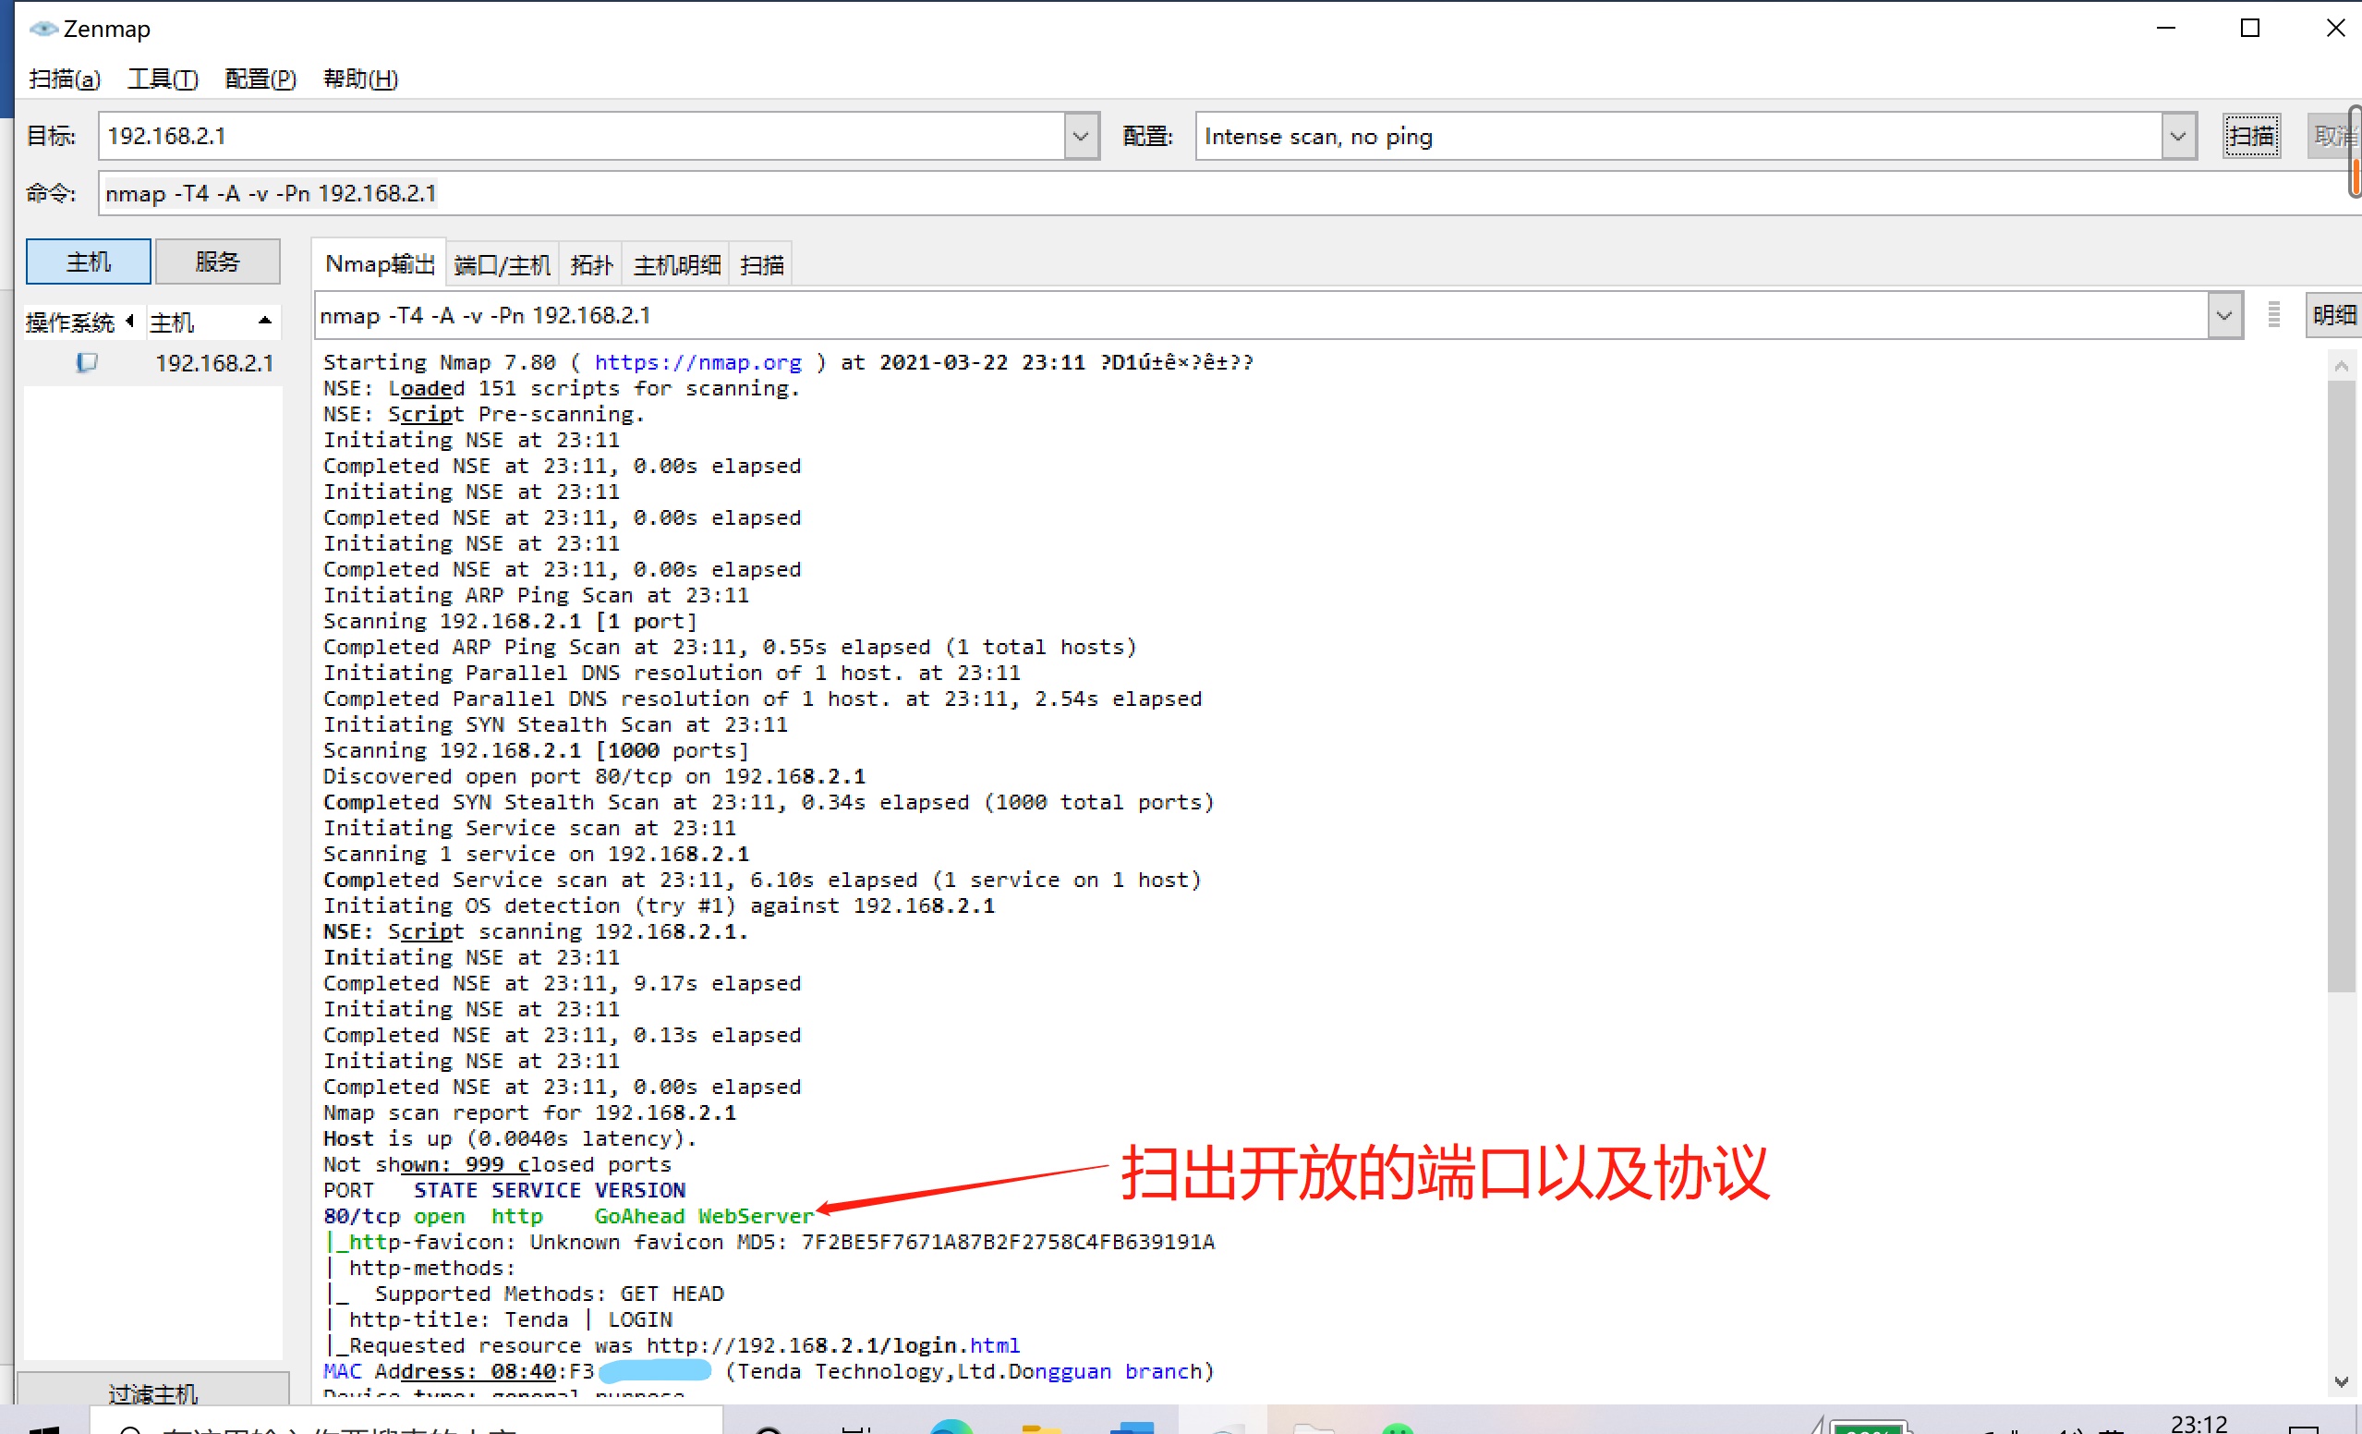The width and height of the screenshot is (2362, 1434).
Task: Open the 配置(P) menu
Action: pos(260,79)
